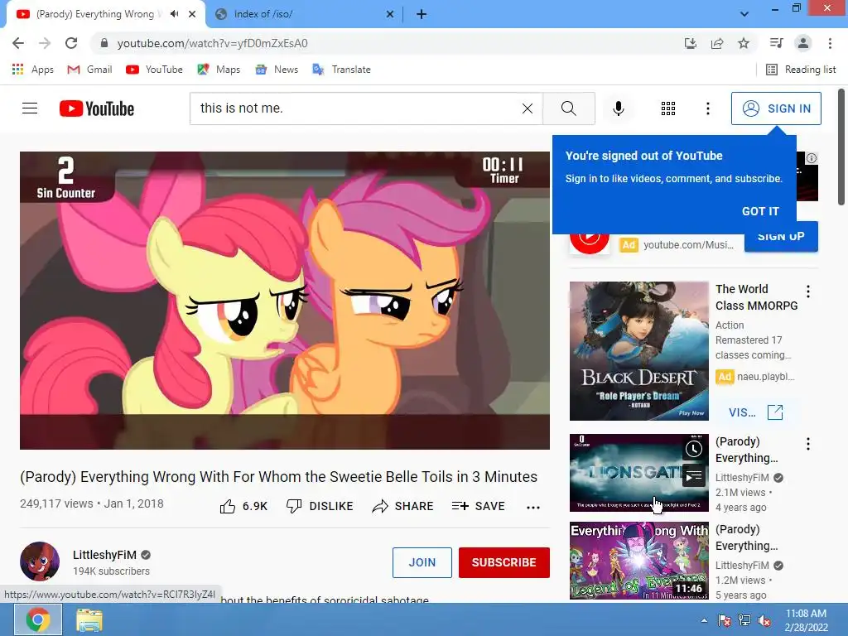
Task: Visit Black Desert advertiser site link
Action: pos(755,412)
